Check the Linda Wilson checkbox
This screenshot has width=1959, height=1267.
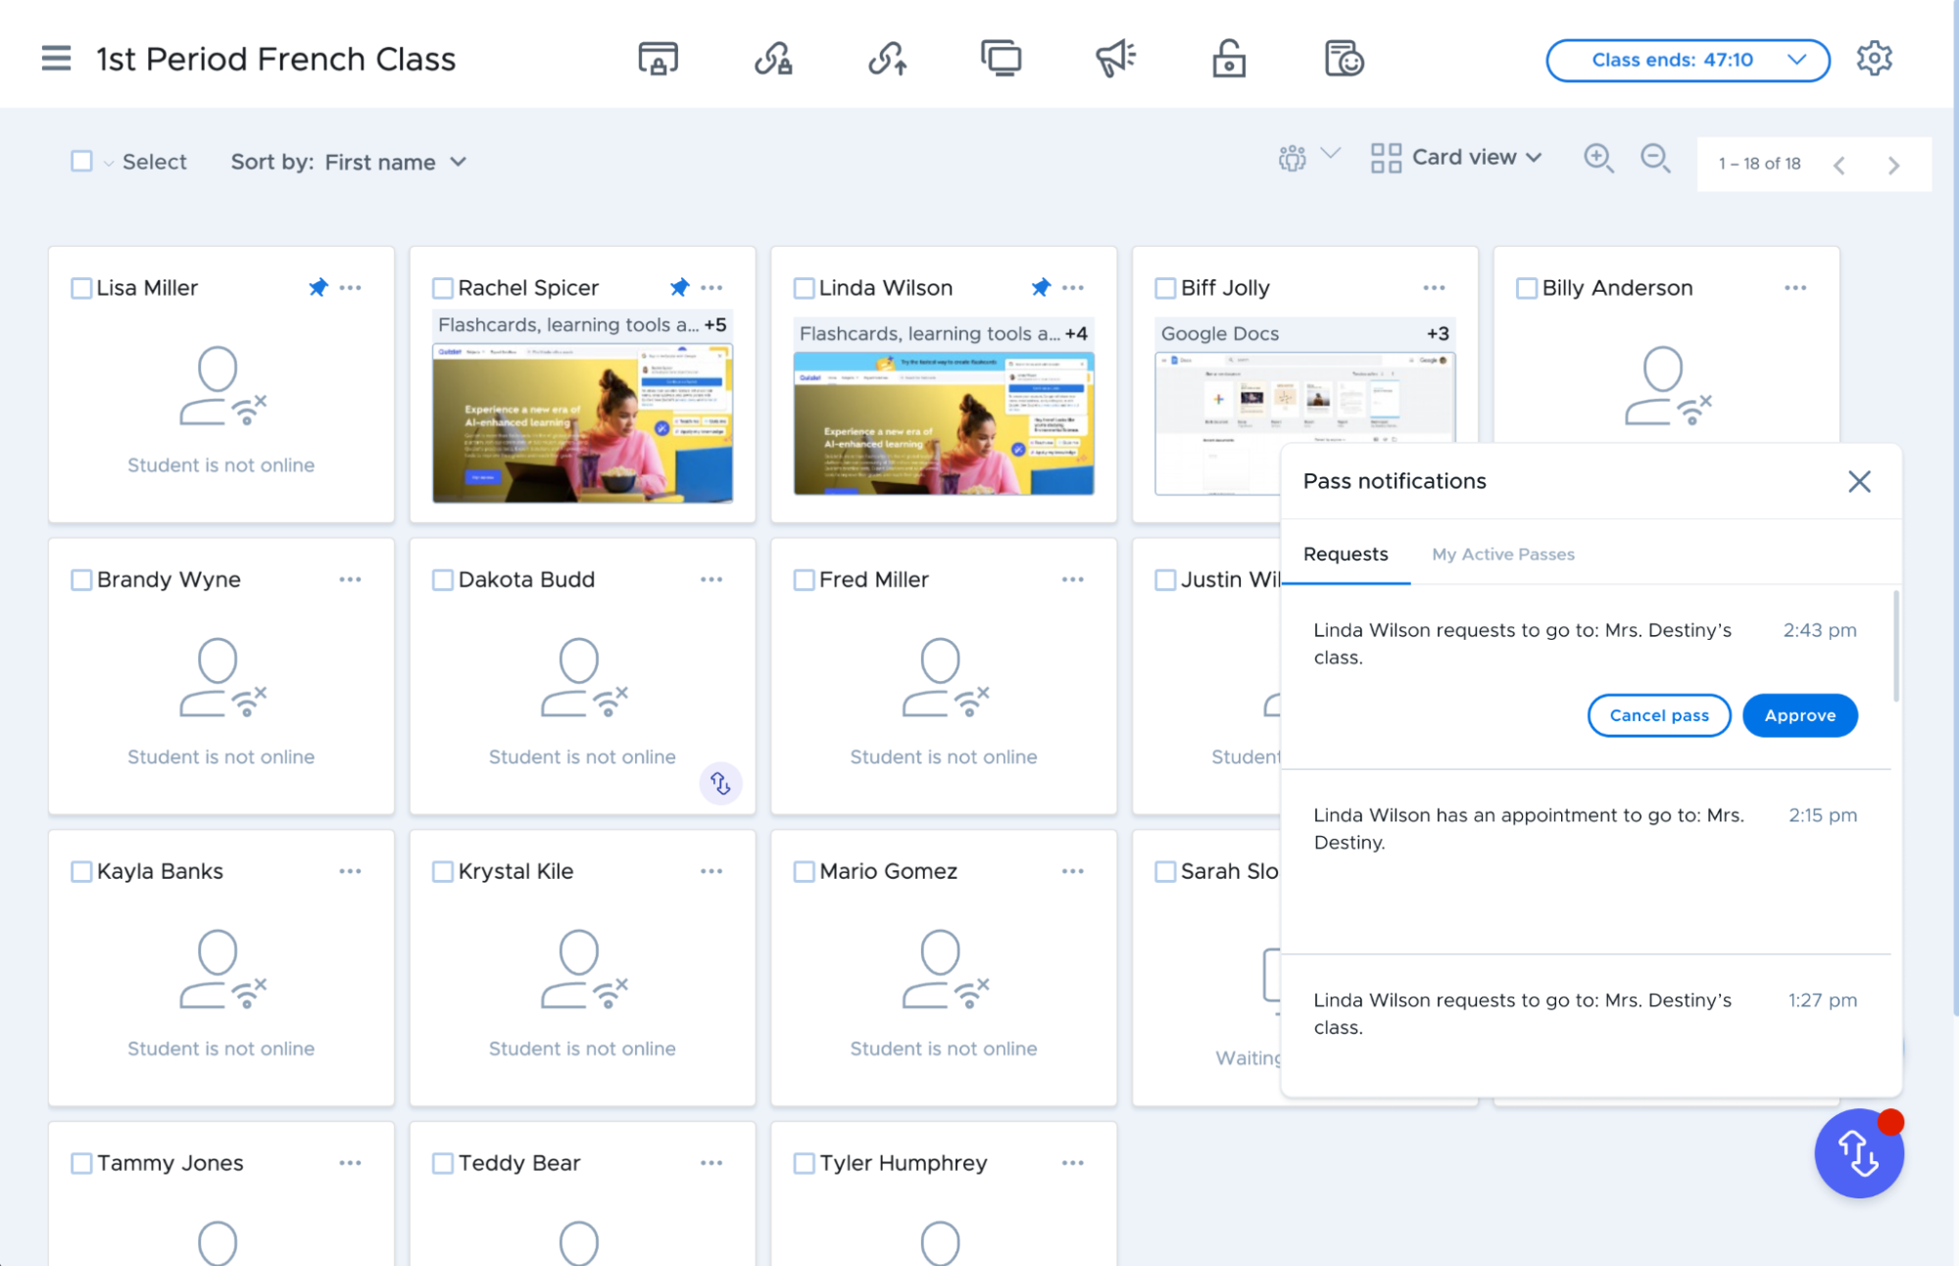coord(804,288)
